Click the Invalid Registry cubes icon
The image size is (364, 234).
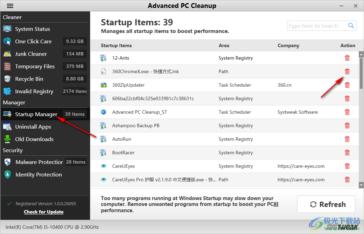(x=7, y=91)
